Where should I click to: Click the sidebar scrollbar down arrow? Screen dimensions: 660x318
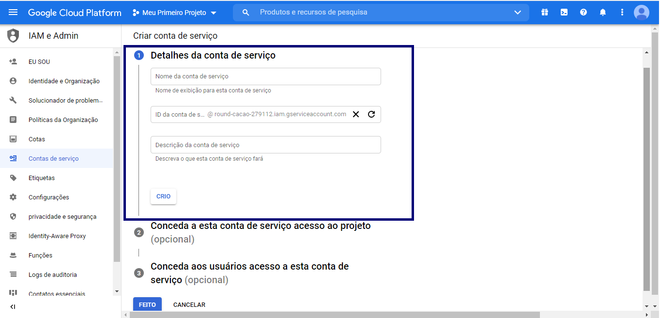116,291
